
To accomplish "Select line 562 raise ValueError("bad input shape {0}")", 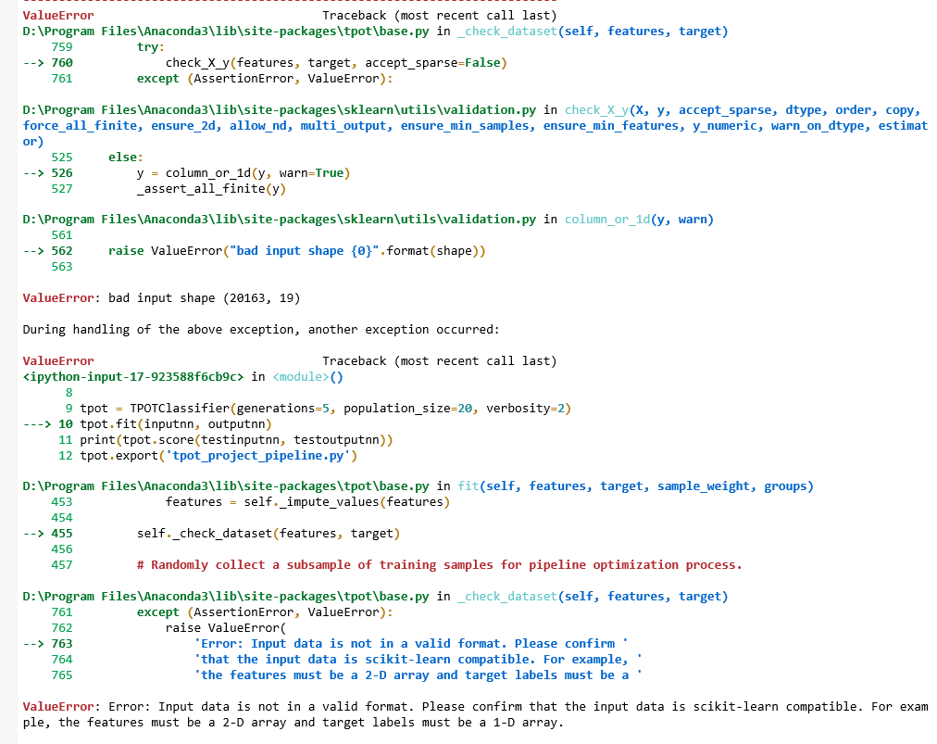I will coord(297,250).
